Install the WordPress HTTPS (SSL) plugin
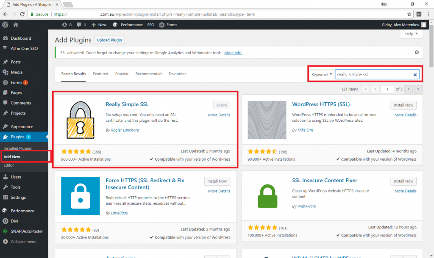 pyautogui.click(x=403, y=105)
